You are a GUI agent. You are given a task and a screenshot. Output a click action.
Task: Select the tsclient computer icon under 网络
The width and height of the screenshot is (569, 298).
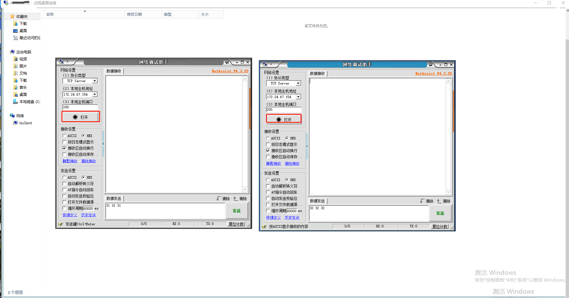click(15, 123)
